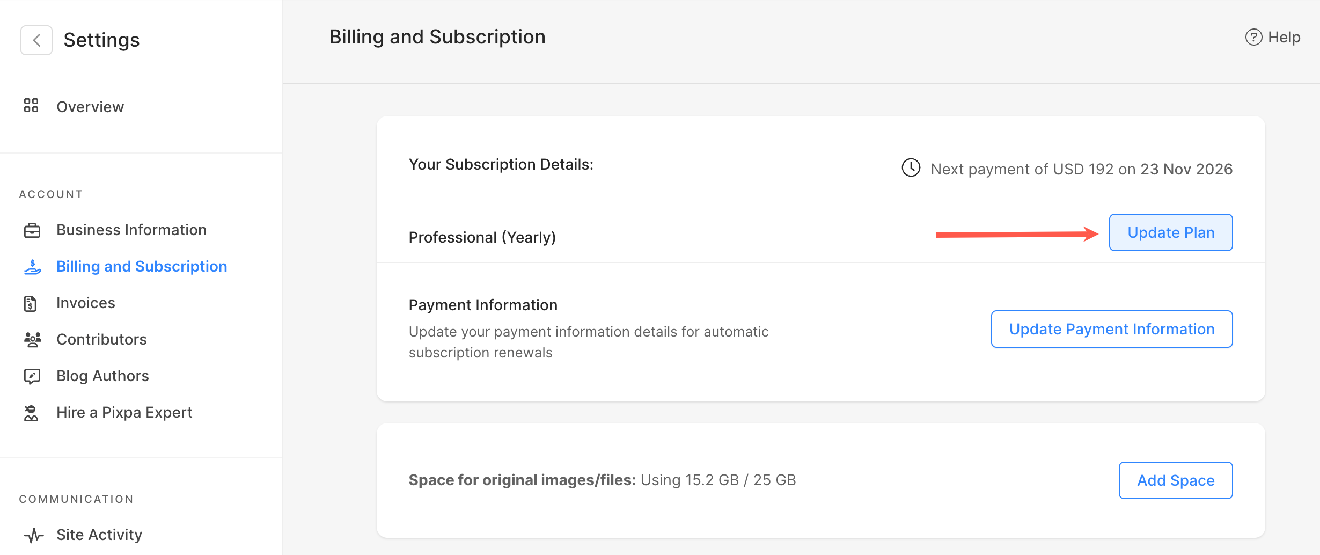Click the back arrow beside Settings
This screenshot has width=1320, height=555.
36,40
